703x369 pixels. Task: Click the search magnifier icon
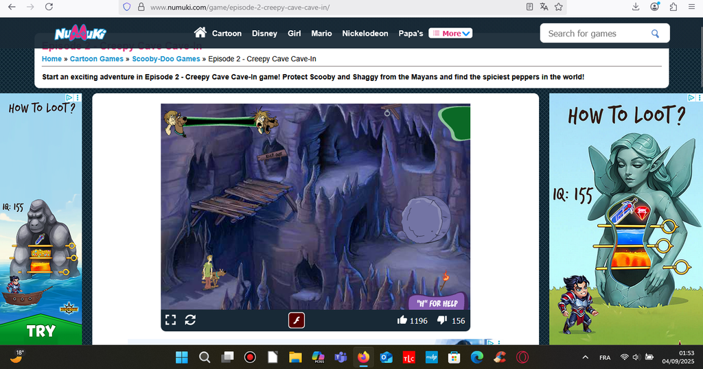(x=655, y=34)
